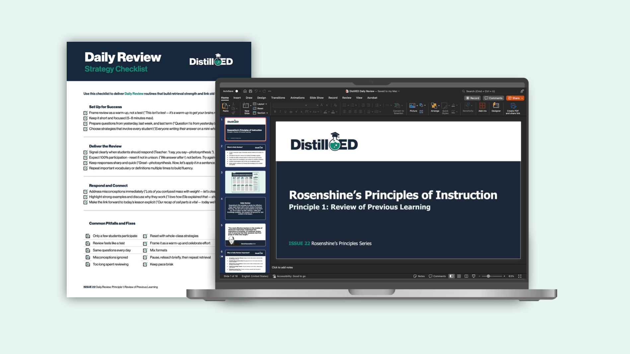Image resolution: width=630 pixels, height=354 pixels.
Task: Open the Arrange menu
Action: (435, 107)
